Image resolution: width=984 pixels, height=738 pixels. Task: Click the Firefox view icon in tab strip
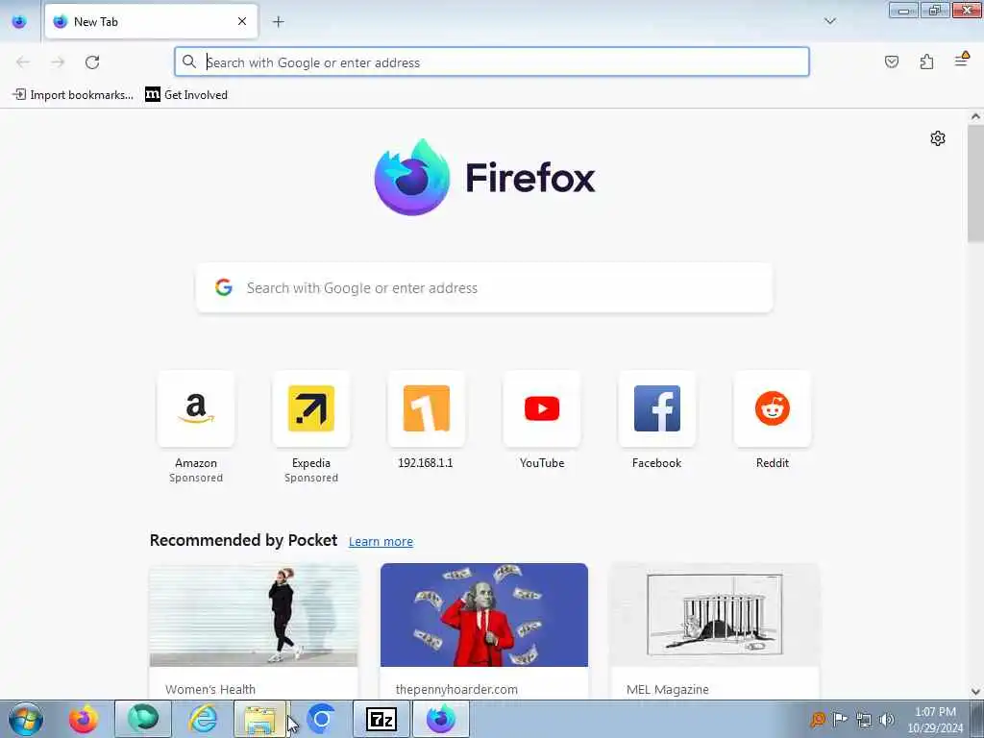[x=19, y=21]
